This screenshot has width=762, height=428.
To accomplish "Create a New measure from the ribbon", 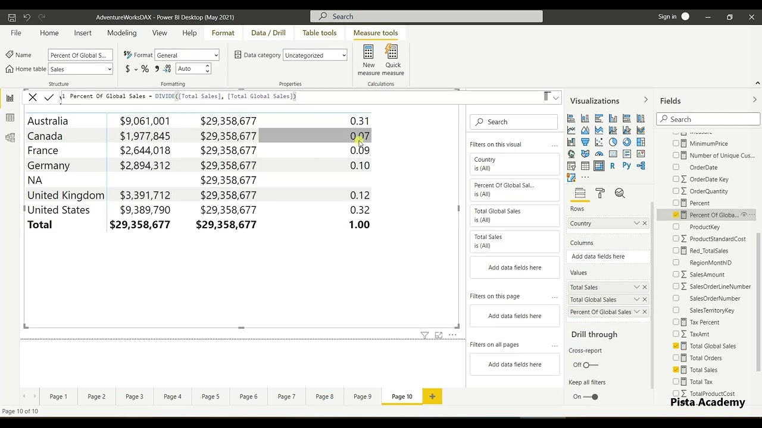I will (x=368, y=60).
